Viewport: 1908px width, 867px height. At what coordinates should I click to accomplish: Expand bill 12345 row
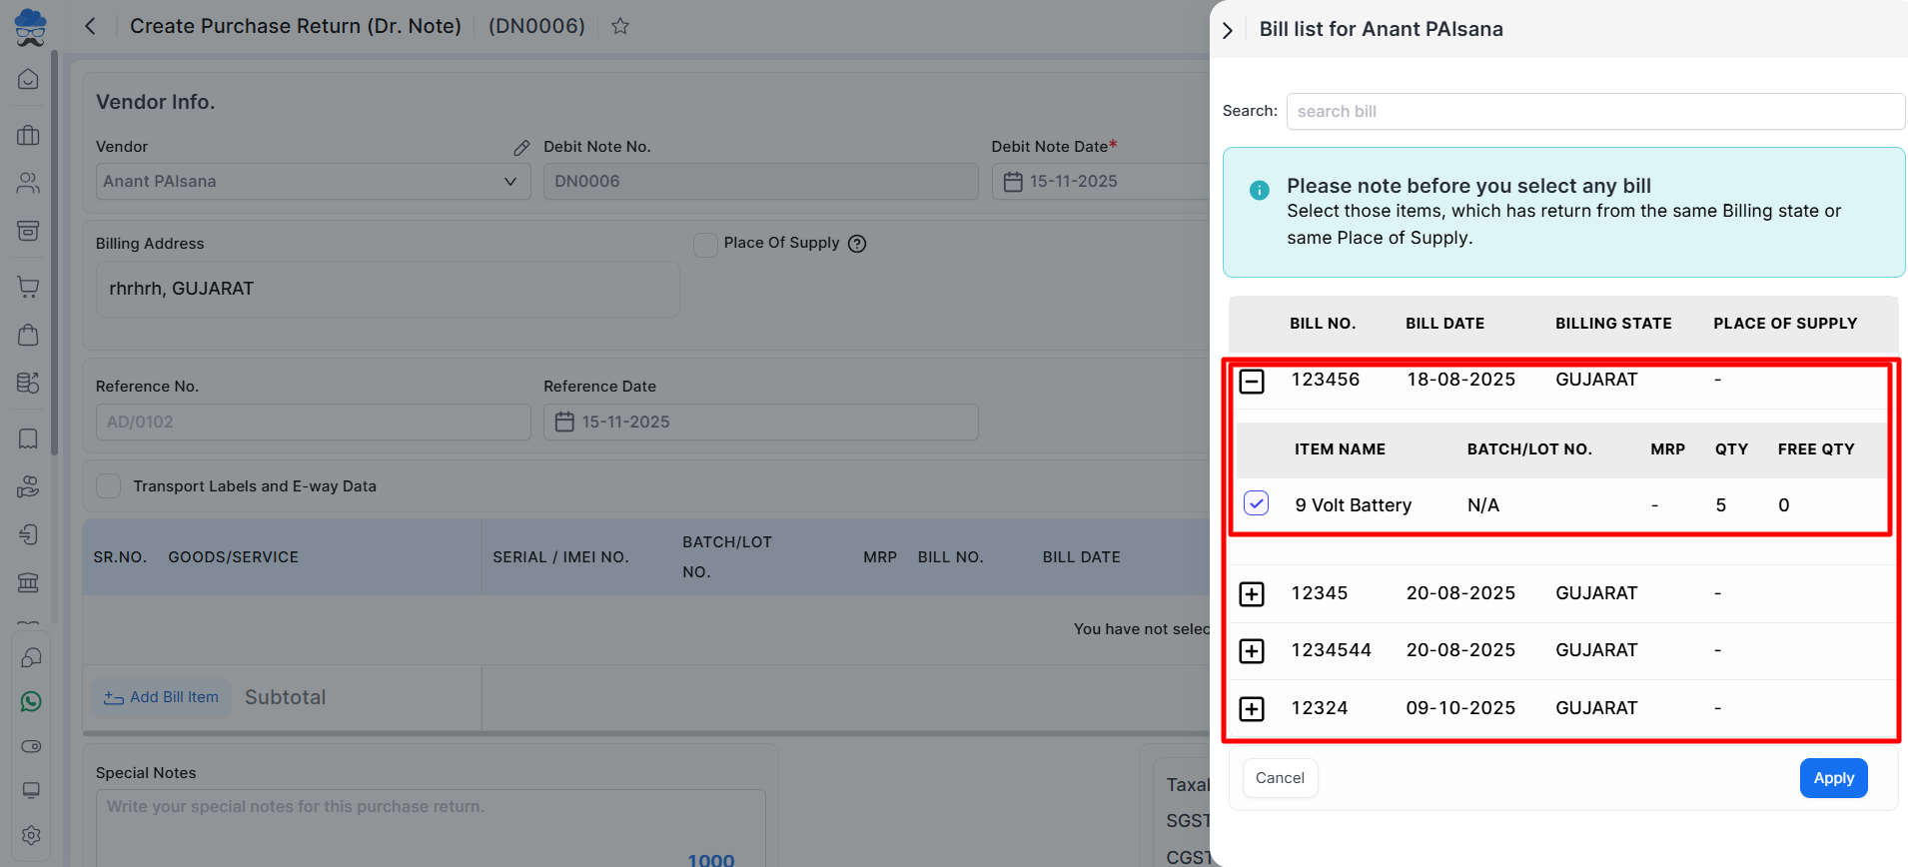pos(1252,594)
